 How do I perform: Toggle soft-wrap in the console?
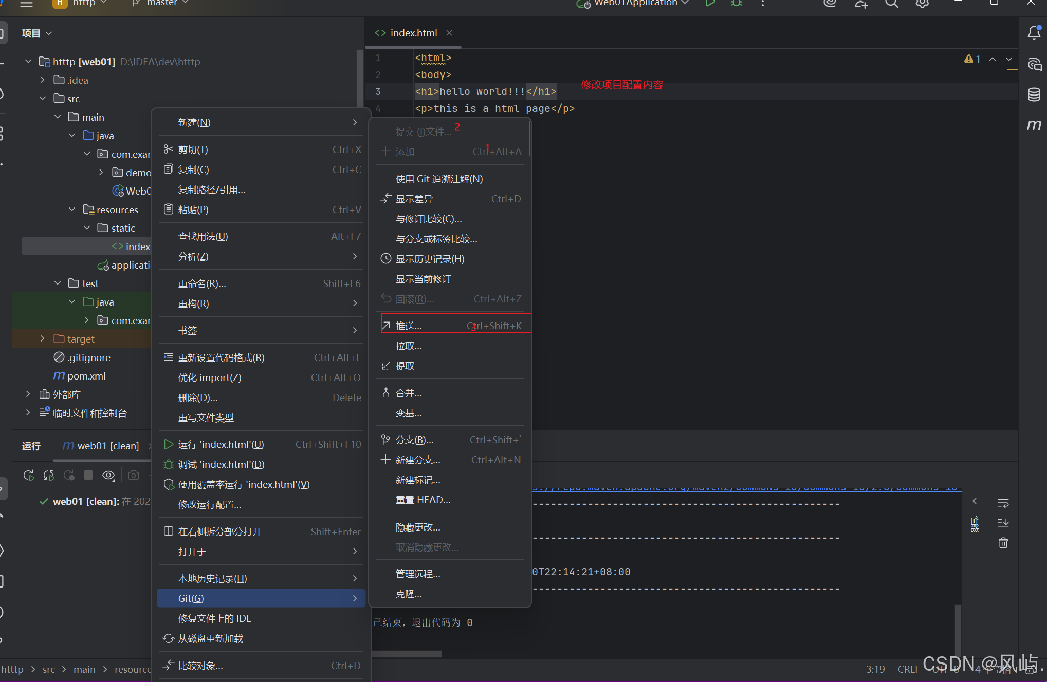pos(1003,503)
